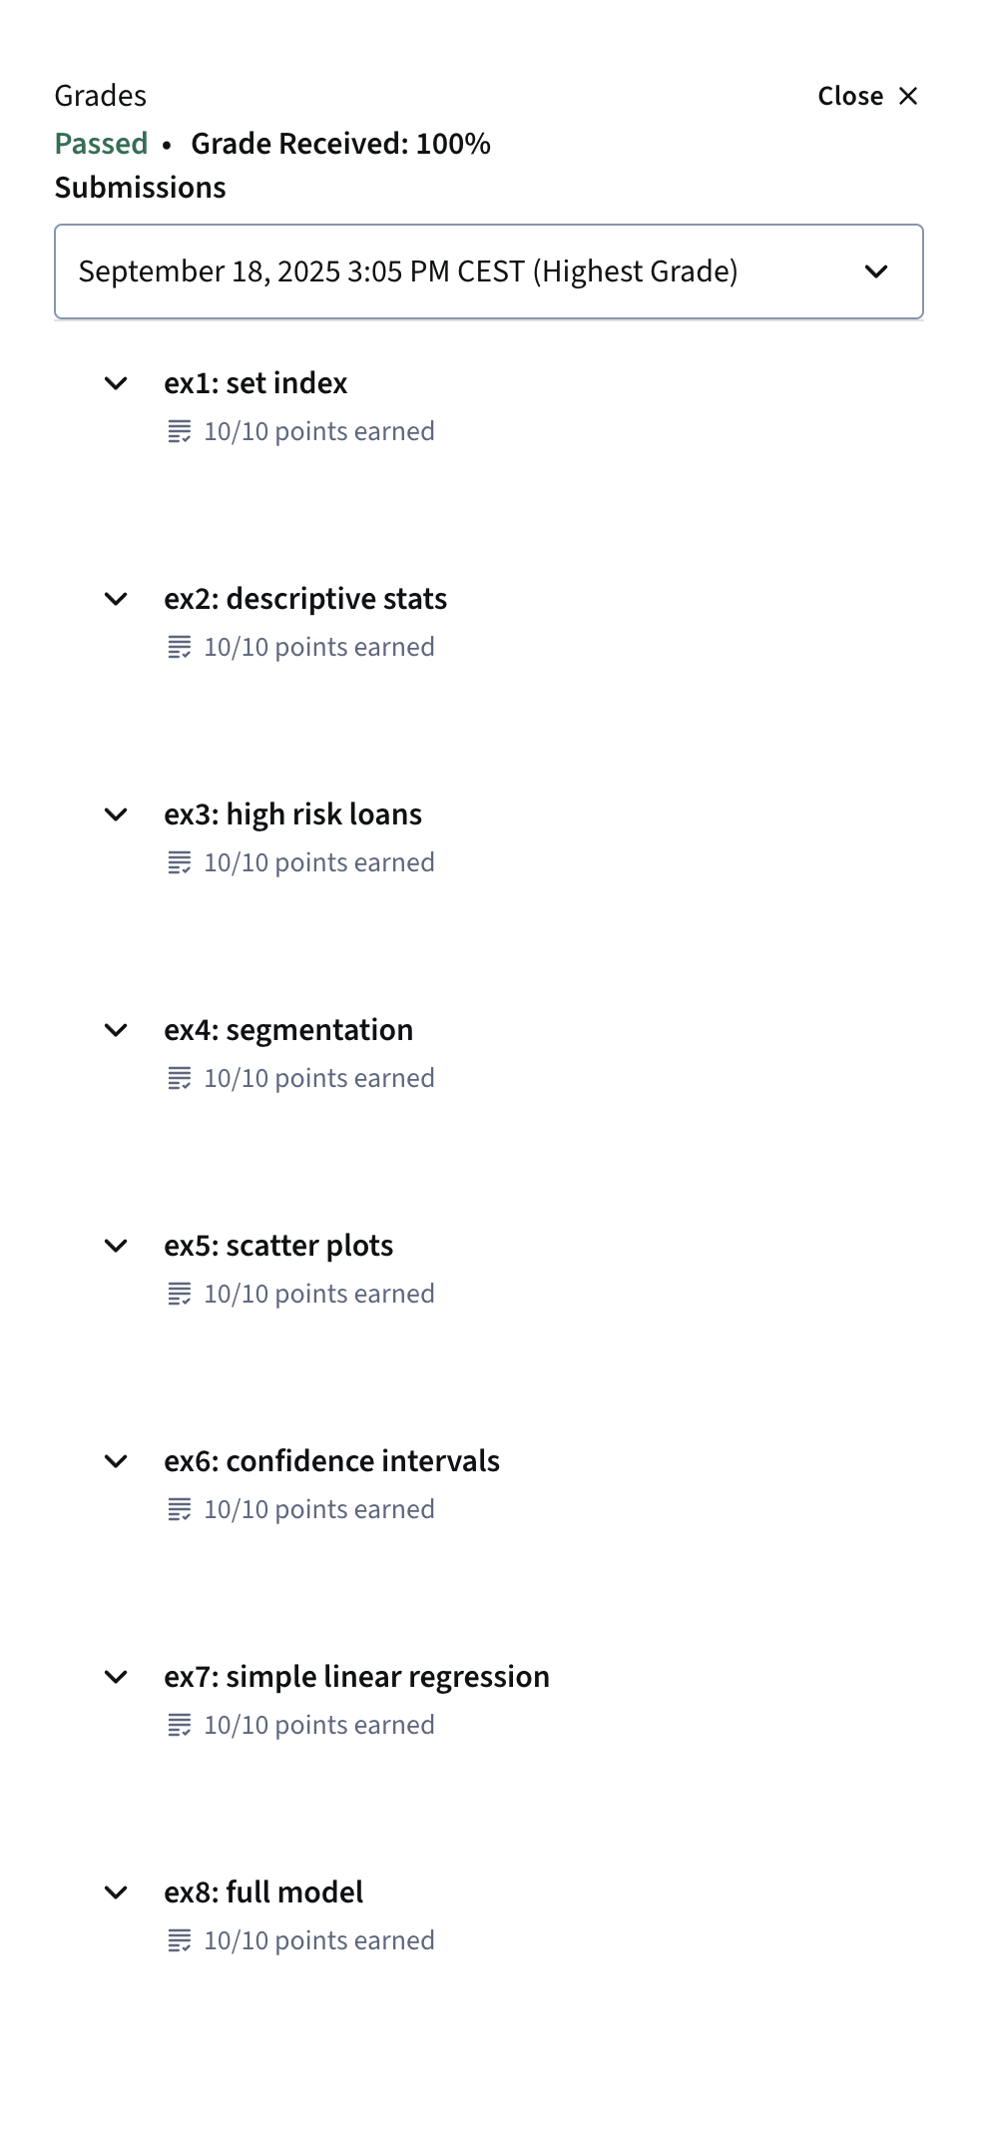Expand the ex2: descriptive stats chevron
The height and width of the screenshot is (2146, 996).
tap(117, 599)
